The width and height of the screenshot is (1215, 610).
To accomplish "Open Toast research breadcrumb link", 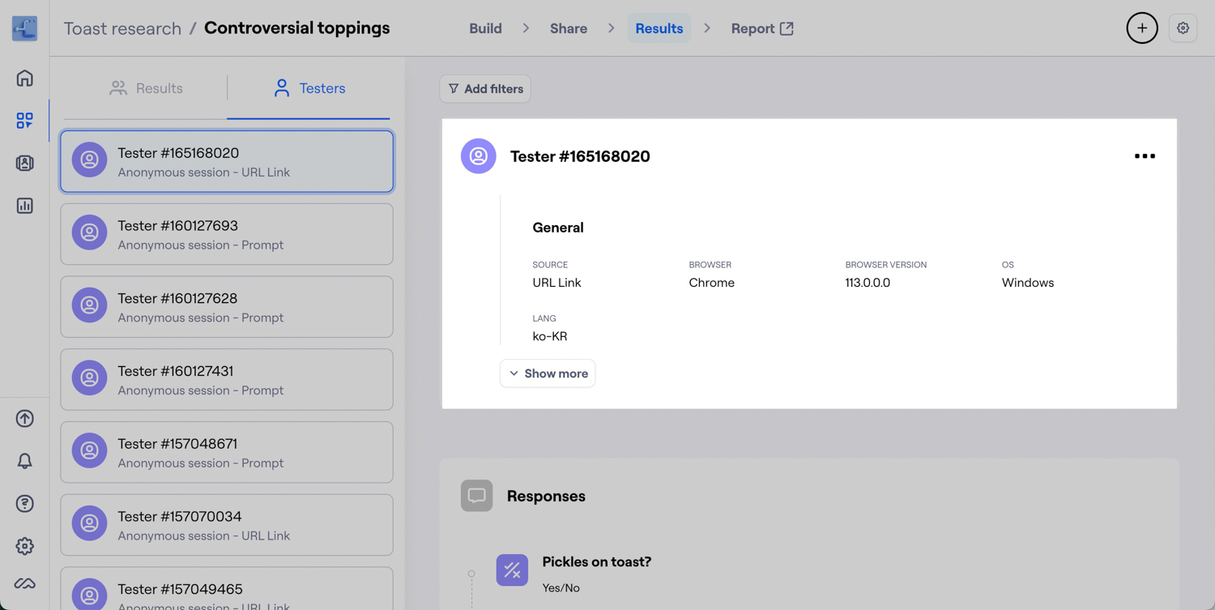I will tap(122, 28).
